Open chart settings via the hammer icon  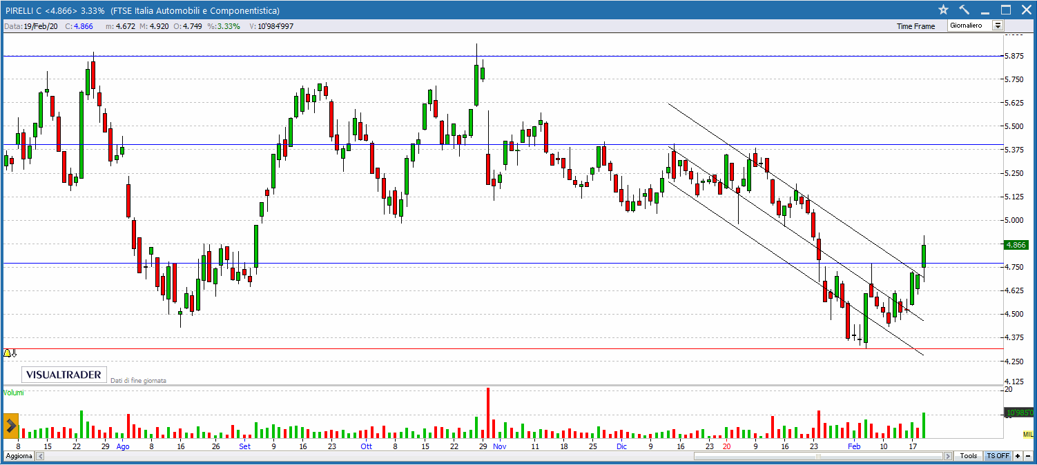pos(965,10)
